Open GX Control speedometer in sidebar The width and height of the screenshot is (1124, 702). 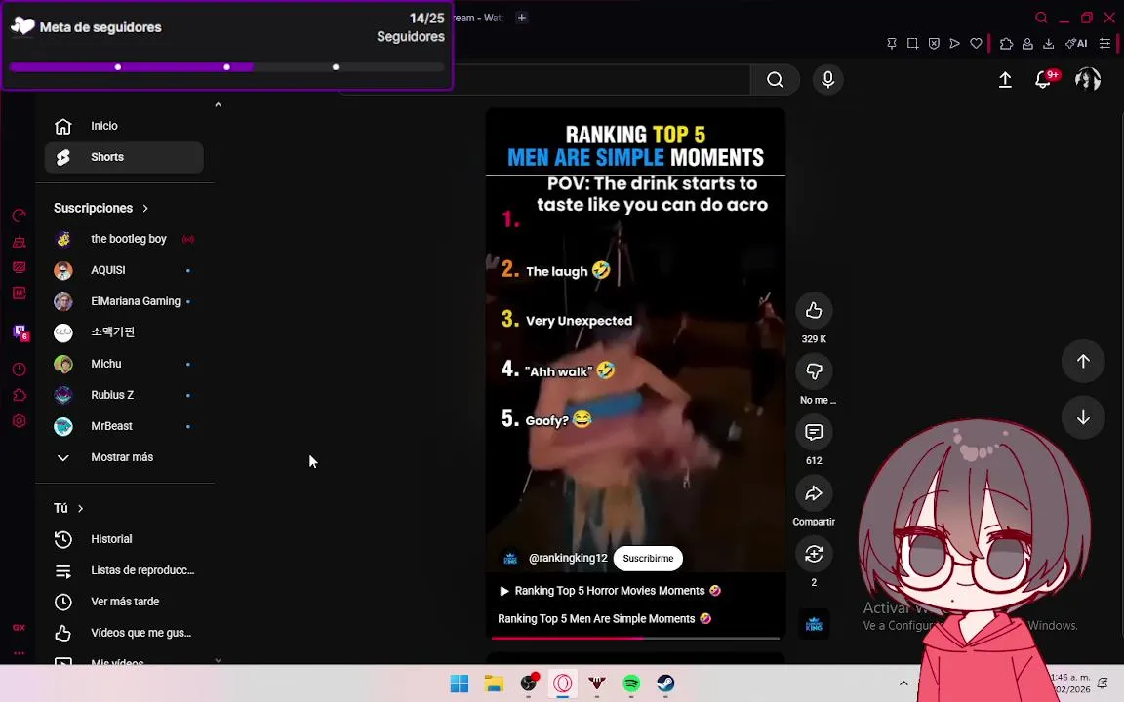20,214
